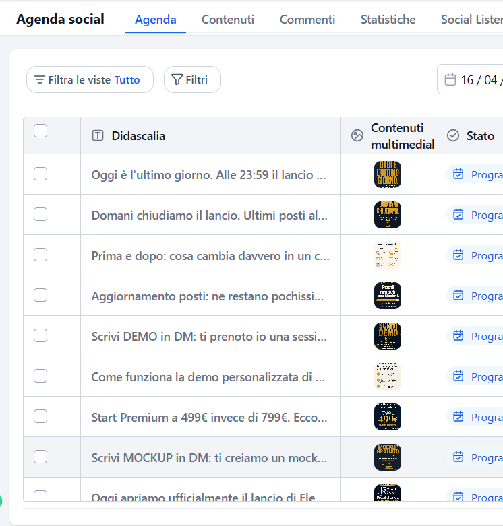Image resolution: width=503 pixels, height=526 pixels.
Task: Check the 'Scrivi MOCKUP in DM' row
Action: [x=40, y=457]
